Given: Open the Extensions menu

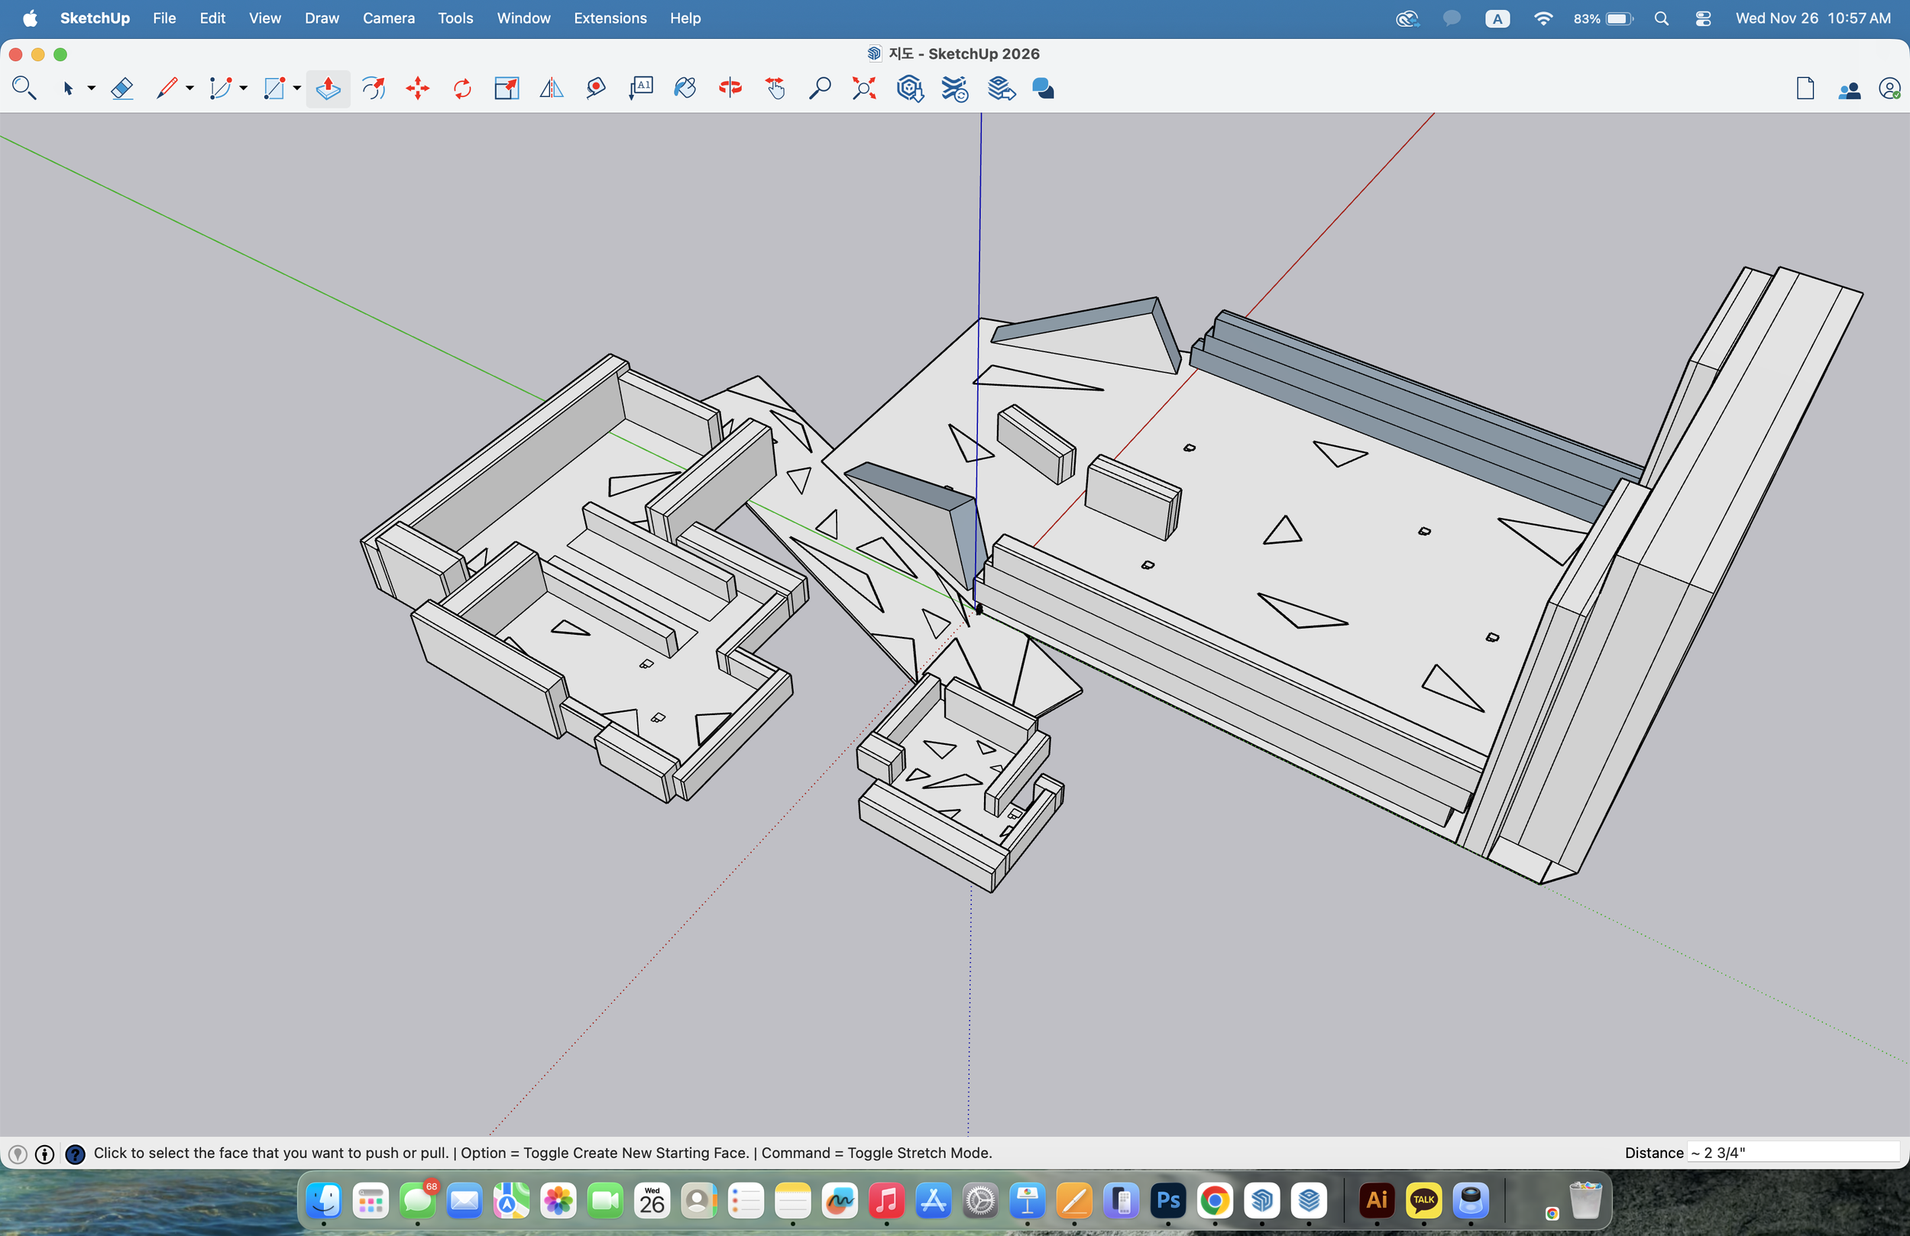Looking at the screenshot, I should pyautogui.click(x=610, y=18).
